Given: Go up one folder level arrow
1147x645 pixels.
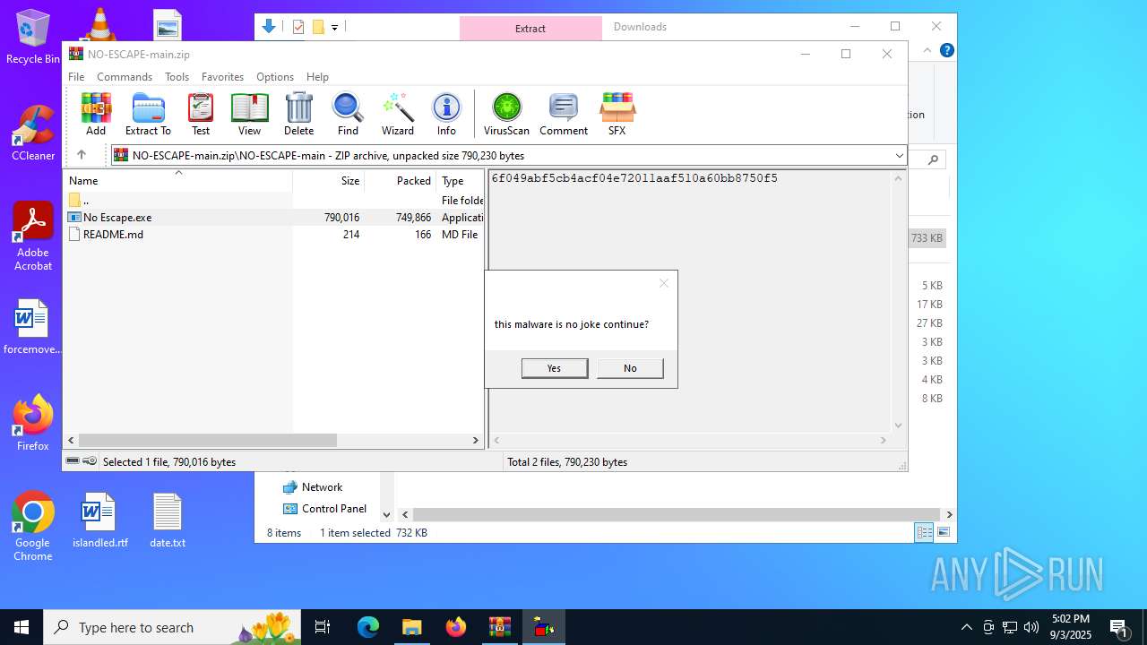Looking at the screenshot, I should (82, 155).
